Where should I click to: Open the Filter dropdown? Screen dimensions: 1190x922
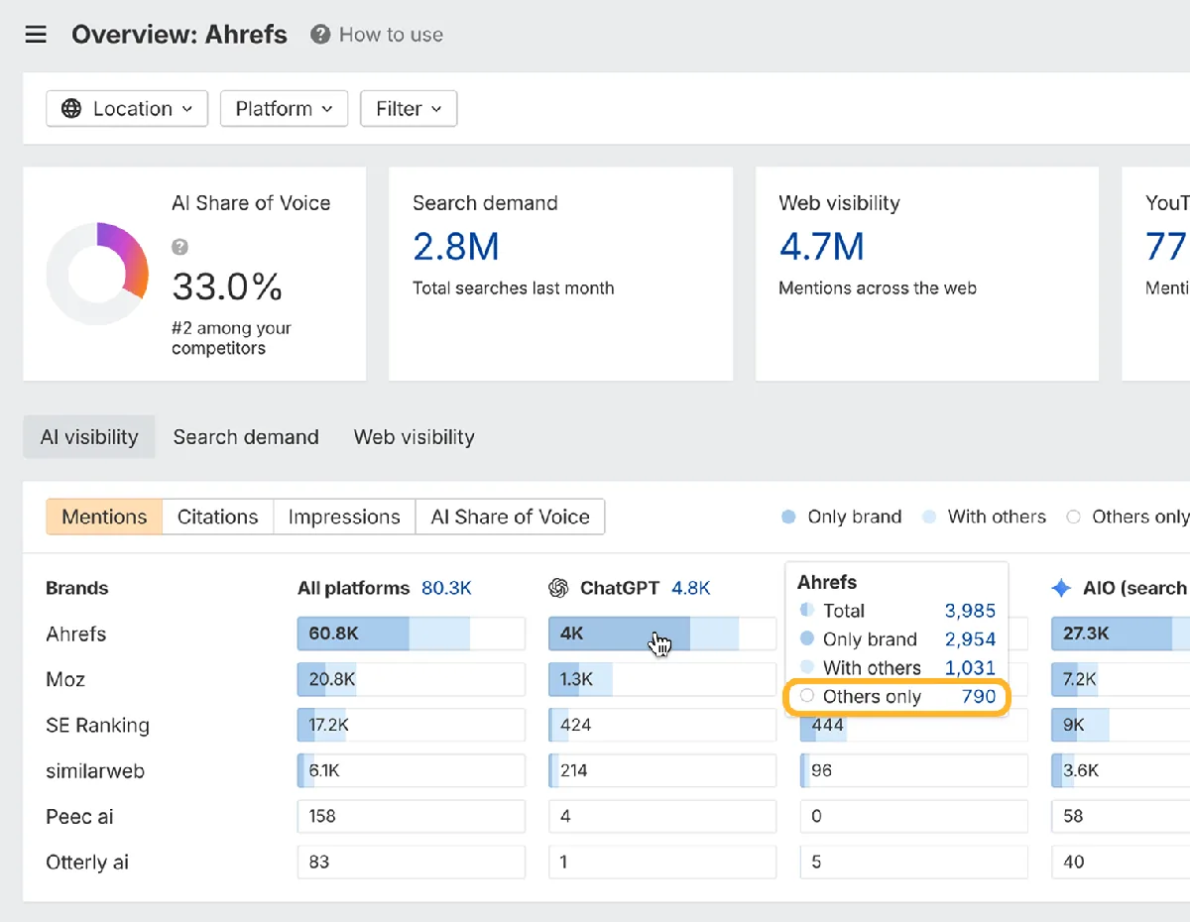coord(409,109)
